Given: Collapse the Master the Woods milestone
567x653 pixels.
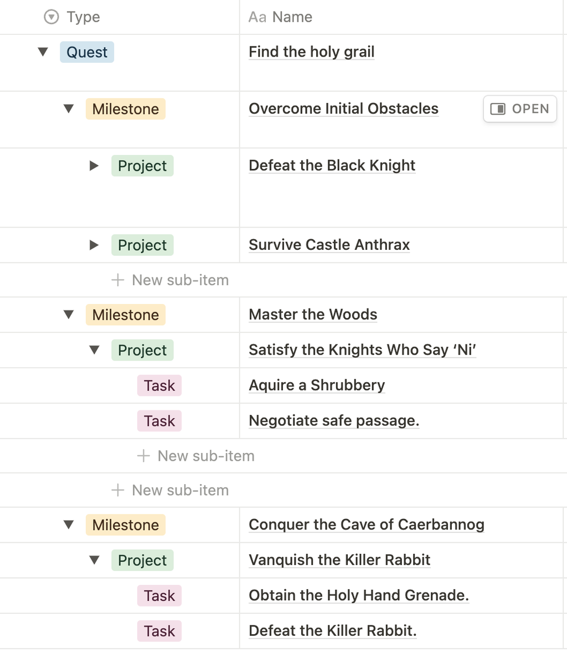Looking at the screenshot, I should pos(69,315).
